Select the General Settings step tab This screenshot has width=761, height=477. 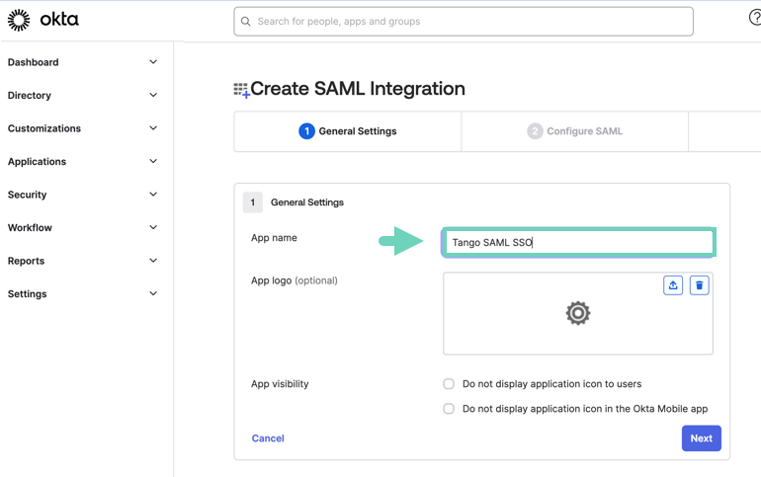pyautogui.click(x=348, y=131)
